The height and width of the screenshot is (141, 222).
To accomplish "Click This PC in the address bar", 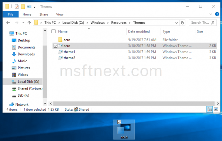I will 50,23.
